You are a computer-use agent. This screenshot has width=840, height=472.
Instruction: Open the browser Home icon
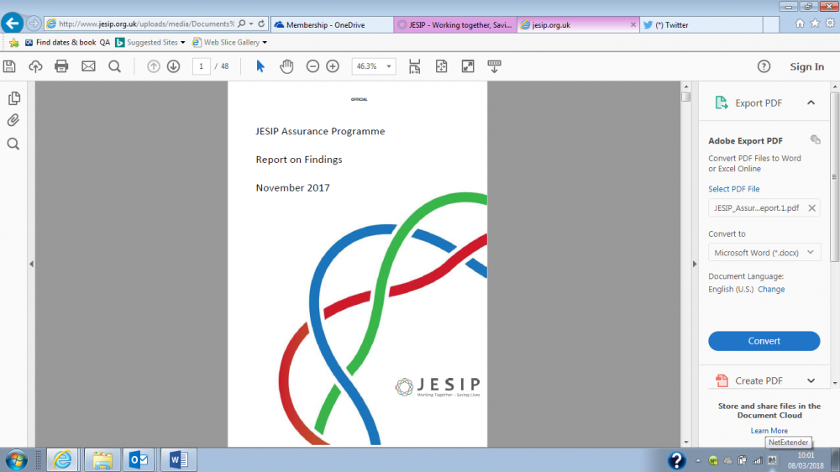[x=800, y=24]
